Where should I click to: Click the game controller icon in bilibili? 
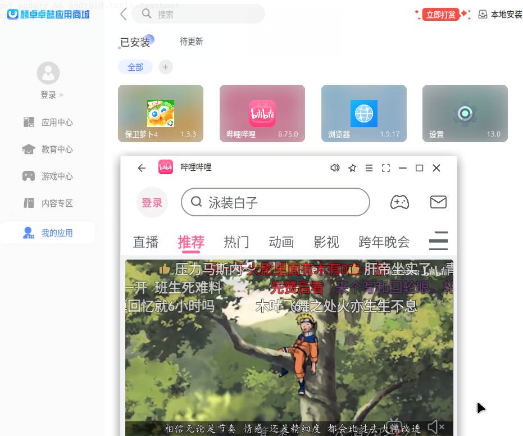point(399,202)
